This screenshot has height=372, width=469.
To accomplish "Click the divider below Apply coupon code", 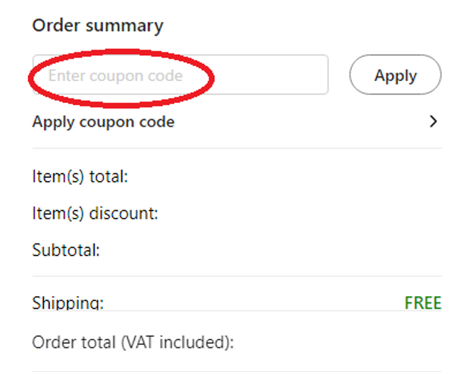I will pos(237,148).
